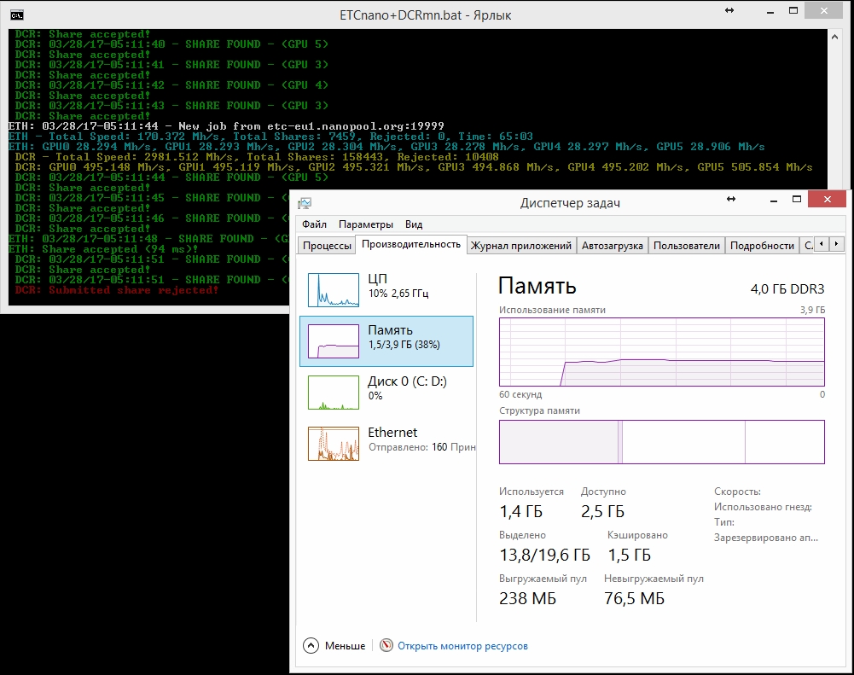Select the Подробности tab
Viewport: 854px width, 675px height.
762,246
